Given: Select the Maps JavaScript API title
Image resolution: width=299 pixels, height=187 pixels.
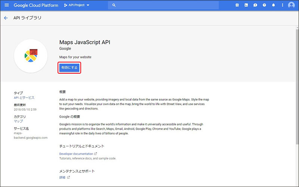Looking at the screenshot, I should point(85,42).
